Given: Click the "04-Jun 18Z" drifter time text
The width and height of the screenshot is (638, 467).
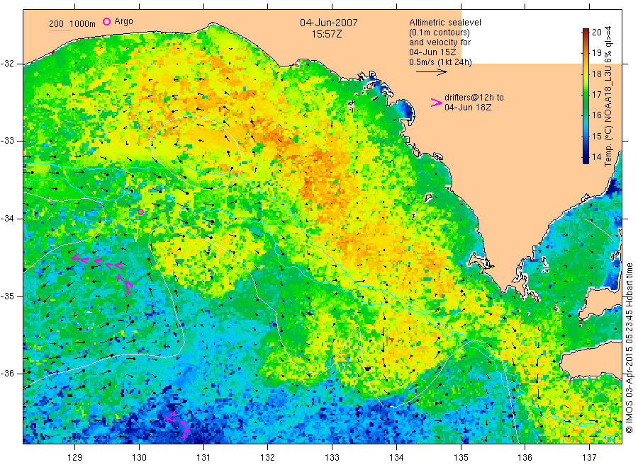Looking at the screenshot, I should click(x=468, y=108).
